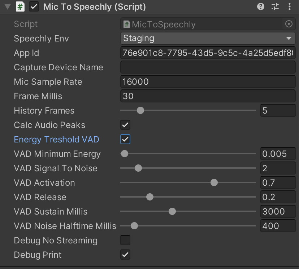
Task: Toggle the Debug Print checkbox
Action: tap(125, 255)
